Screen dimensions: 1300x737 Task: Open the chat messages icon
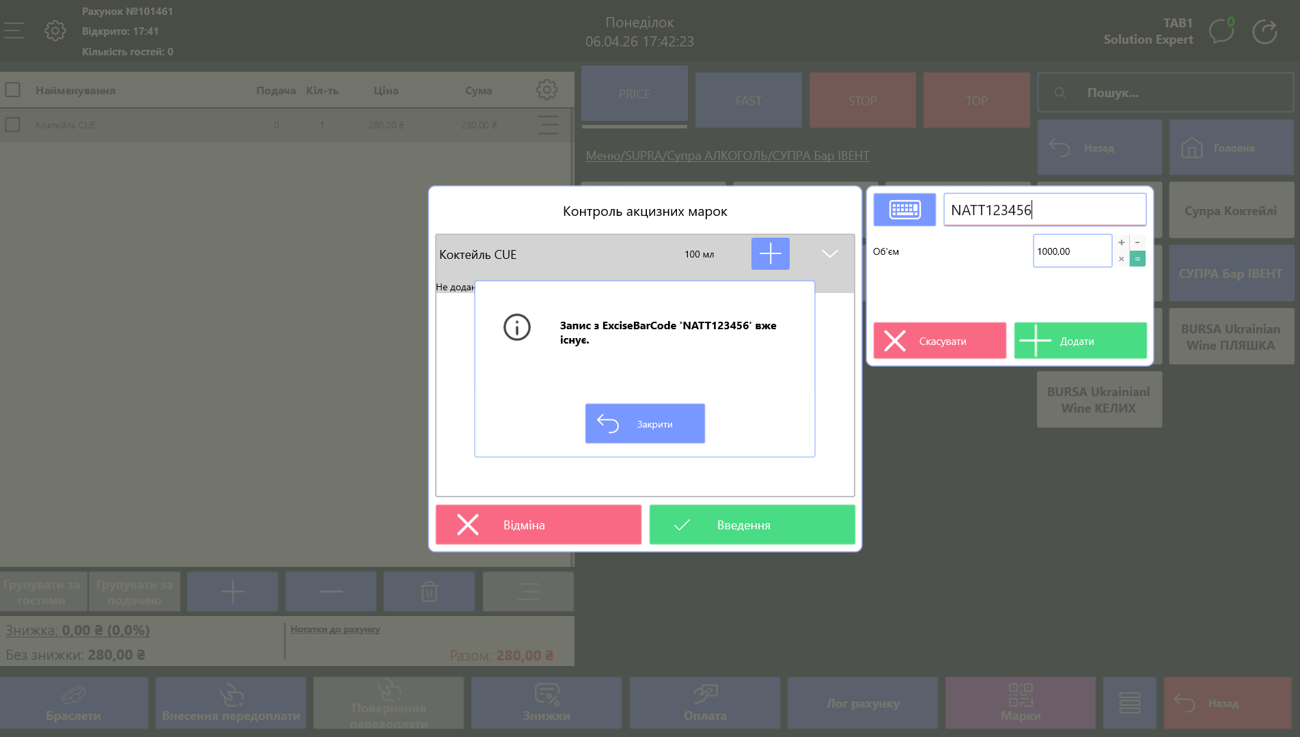(x=1221, y=31)
